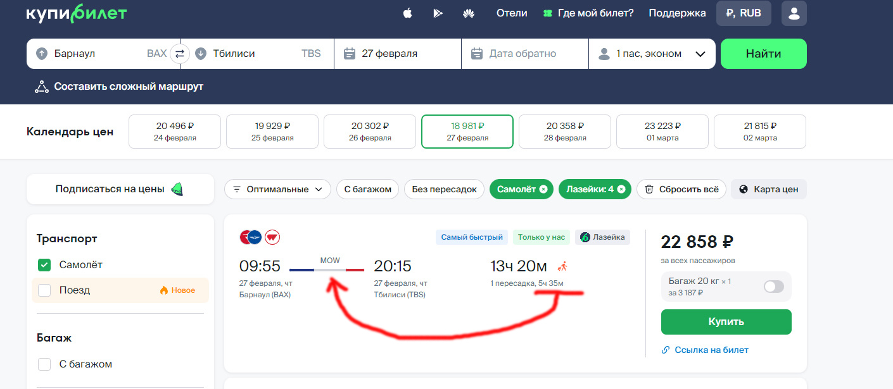
Task: Click the ticket icon beside Где мой билет
Action: [x=548, y=13]
